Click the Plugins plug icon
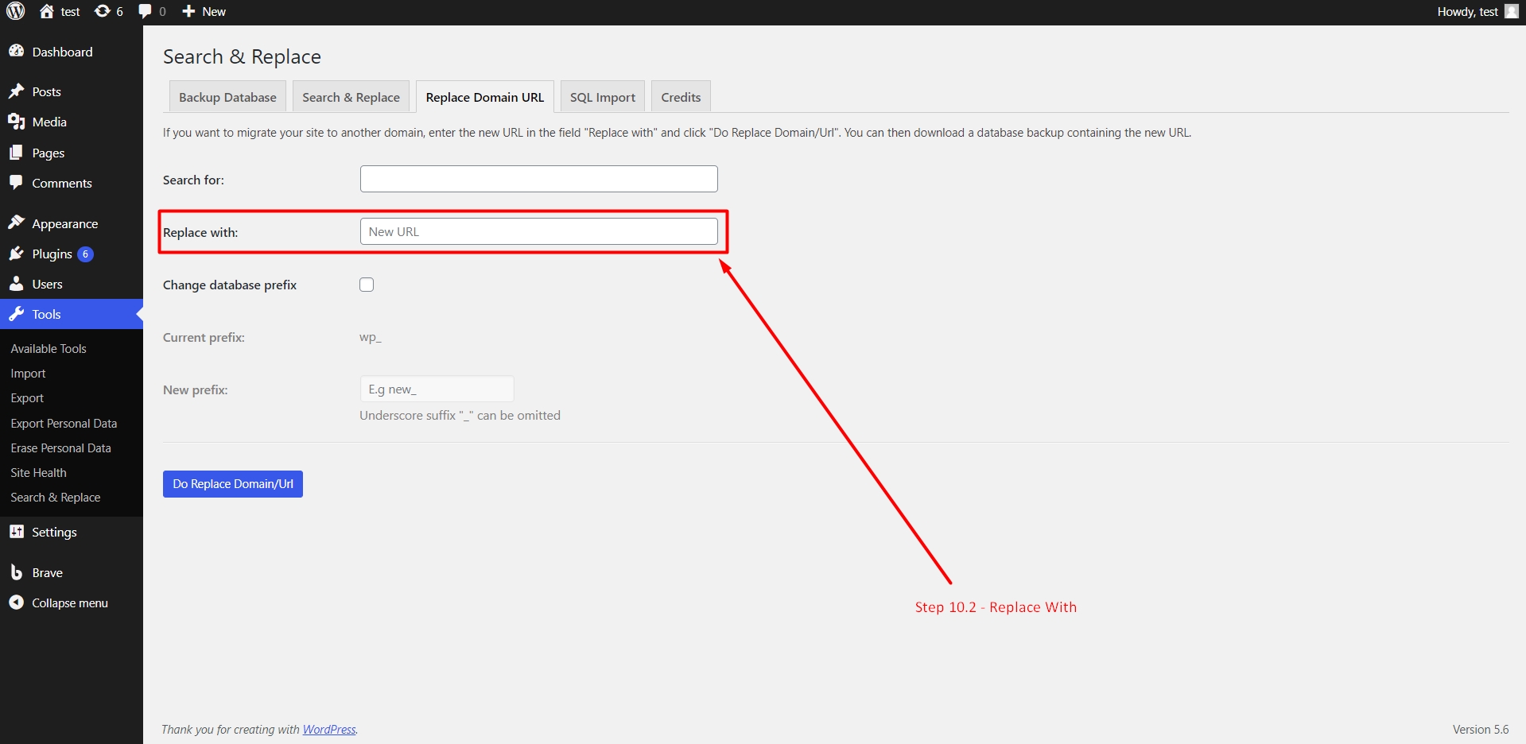The image size is (1526, 744). coord(17,254)
